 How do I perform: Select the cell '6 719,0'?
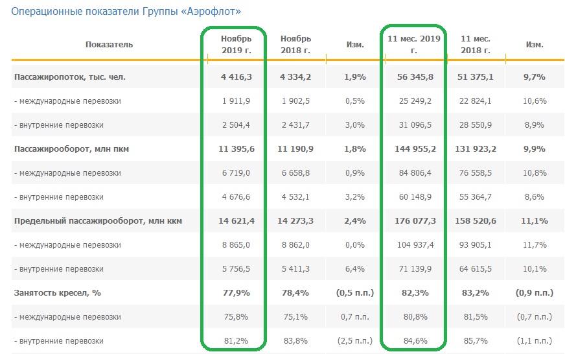[236, 173]
